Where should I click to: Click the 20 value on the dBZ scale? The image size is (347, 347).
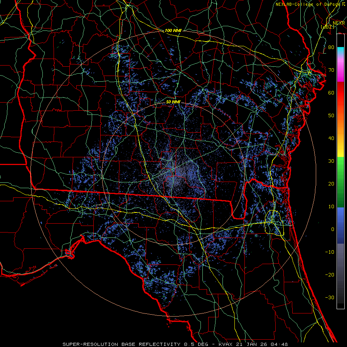[331, 184]
